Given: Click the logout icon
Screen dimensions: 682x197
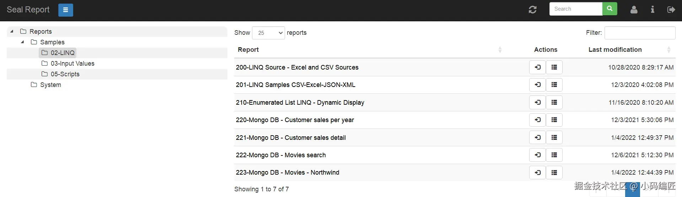Looking at the screenshot, I should click(671, 10).
